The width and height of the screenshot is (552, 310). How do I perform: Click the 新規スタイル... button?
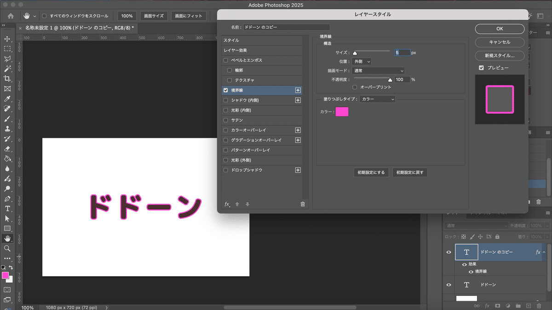(x=500, y=56)
